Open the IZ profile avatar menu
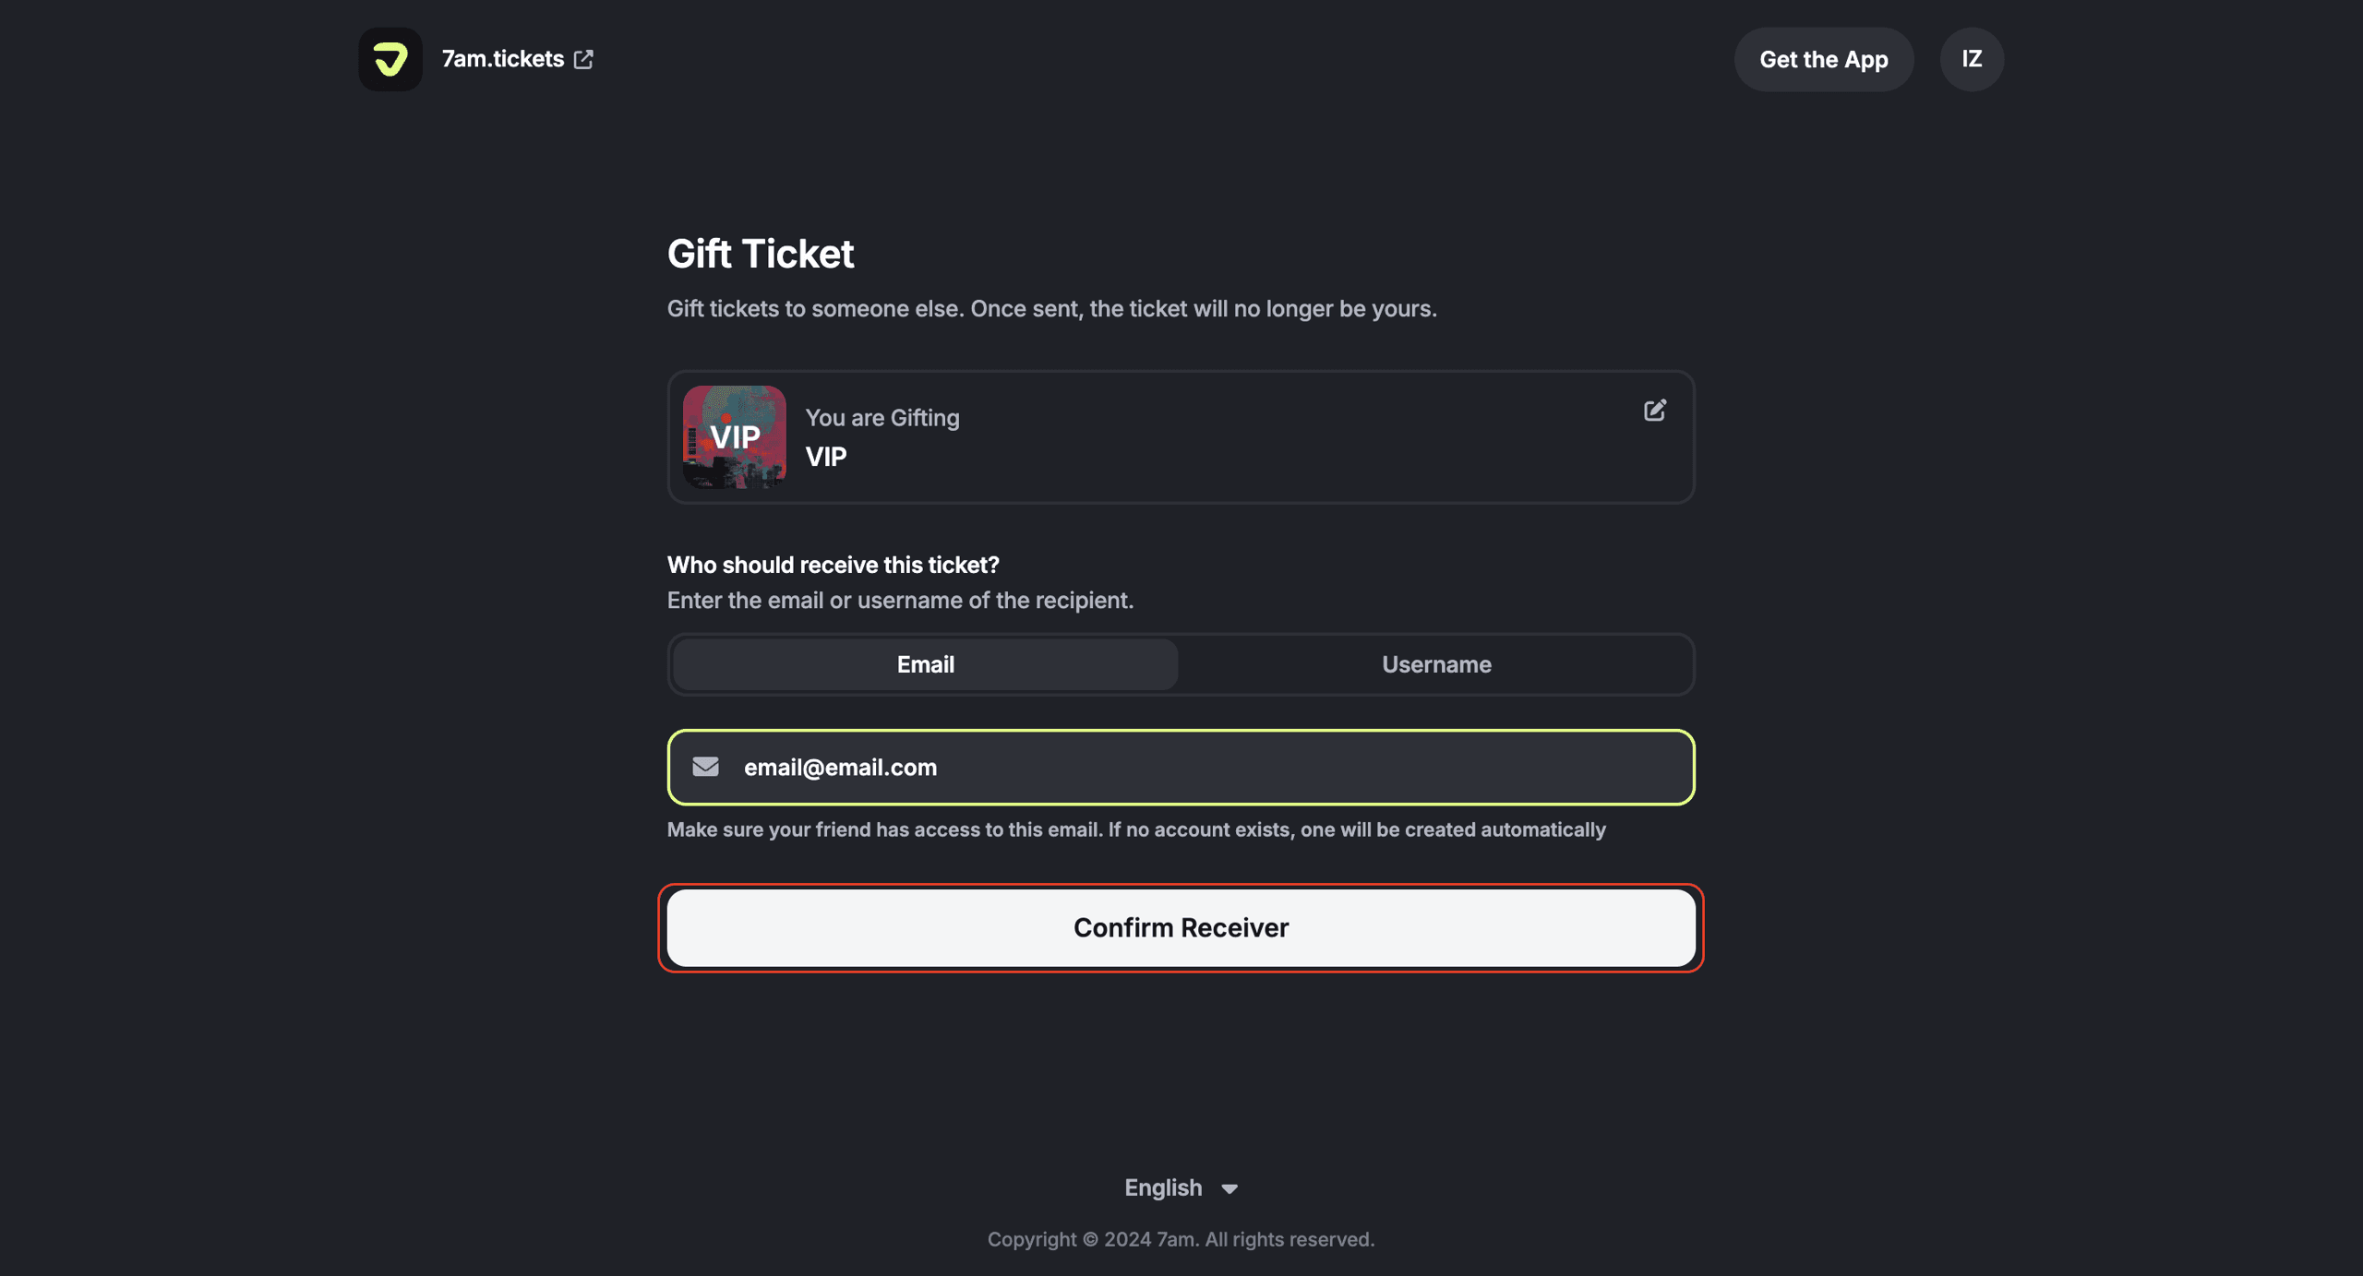 1971,59
